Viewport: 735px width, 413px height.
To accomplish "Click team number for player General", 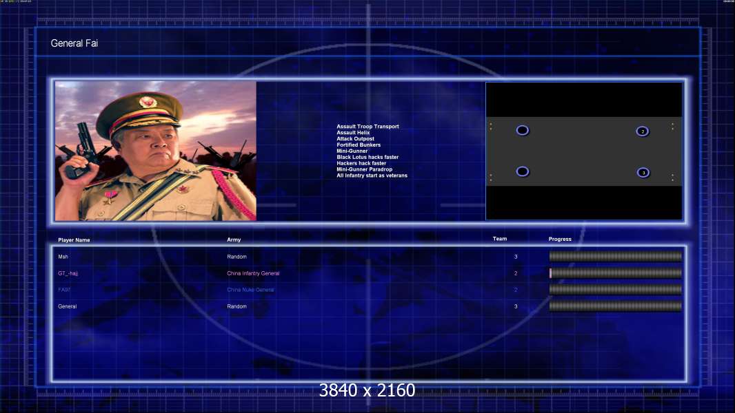I will (x=516, y=306).
